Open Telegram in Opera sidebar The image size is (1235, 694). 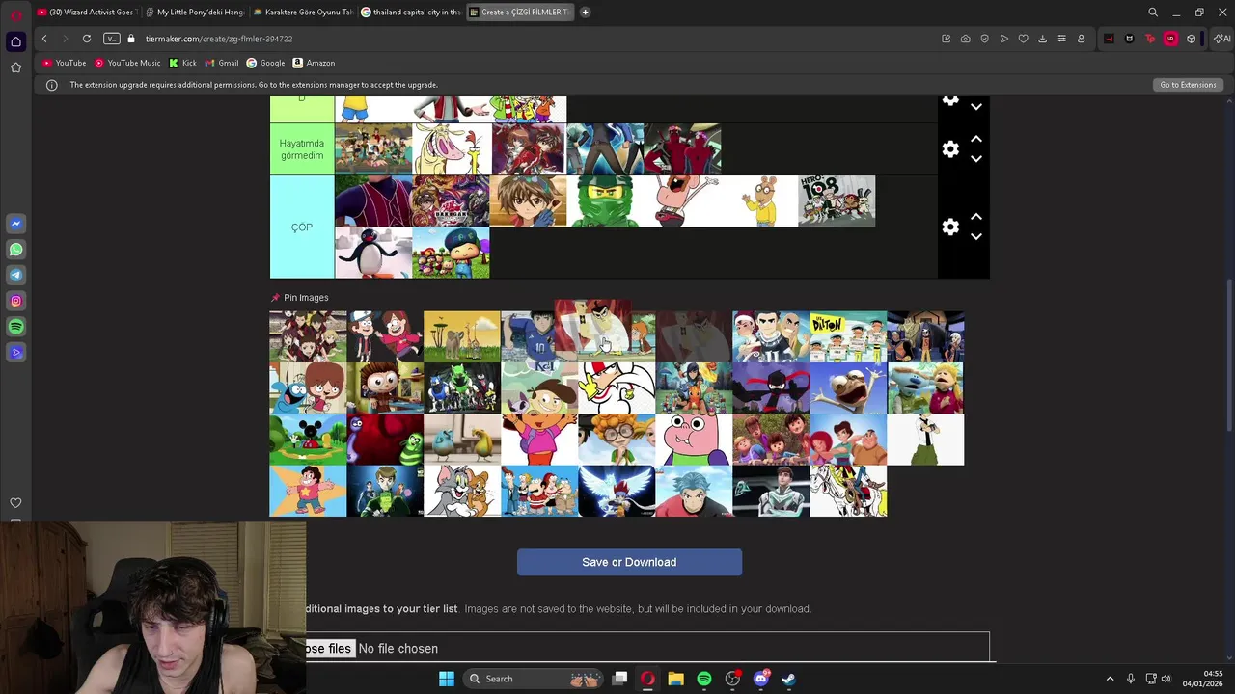15,275
